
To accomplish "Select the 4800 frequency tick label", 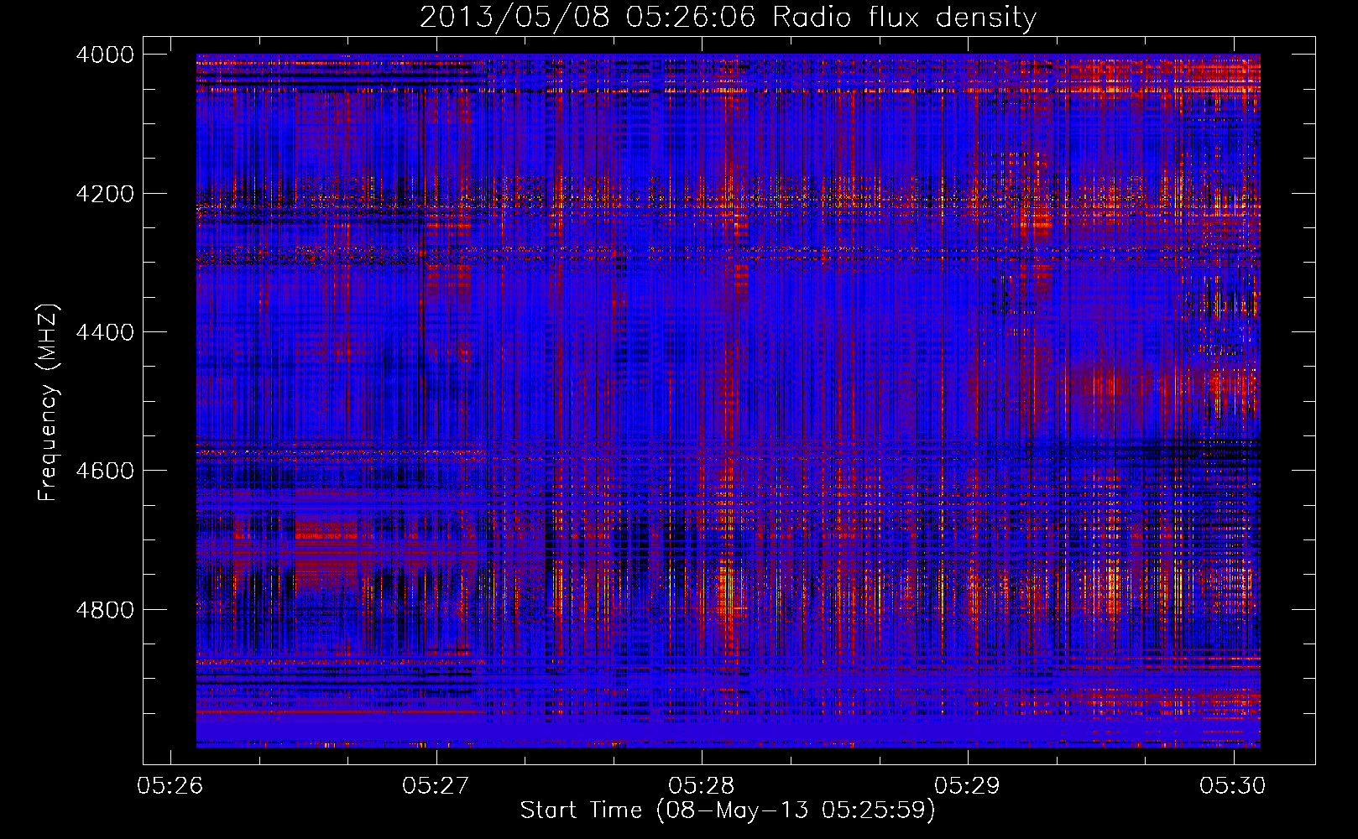I will (x=105, y=610).
